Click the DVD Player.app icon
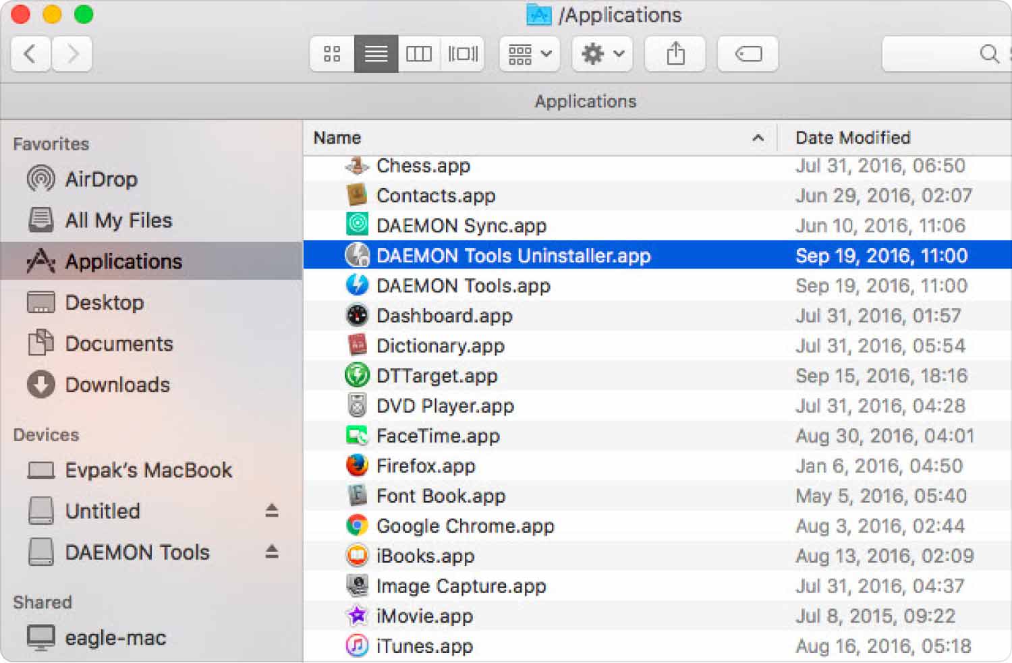Image resolution: width=1012 pixels, height=663 pixels. [x=357, y=405]
